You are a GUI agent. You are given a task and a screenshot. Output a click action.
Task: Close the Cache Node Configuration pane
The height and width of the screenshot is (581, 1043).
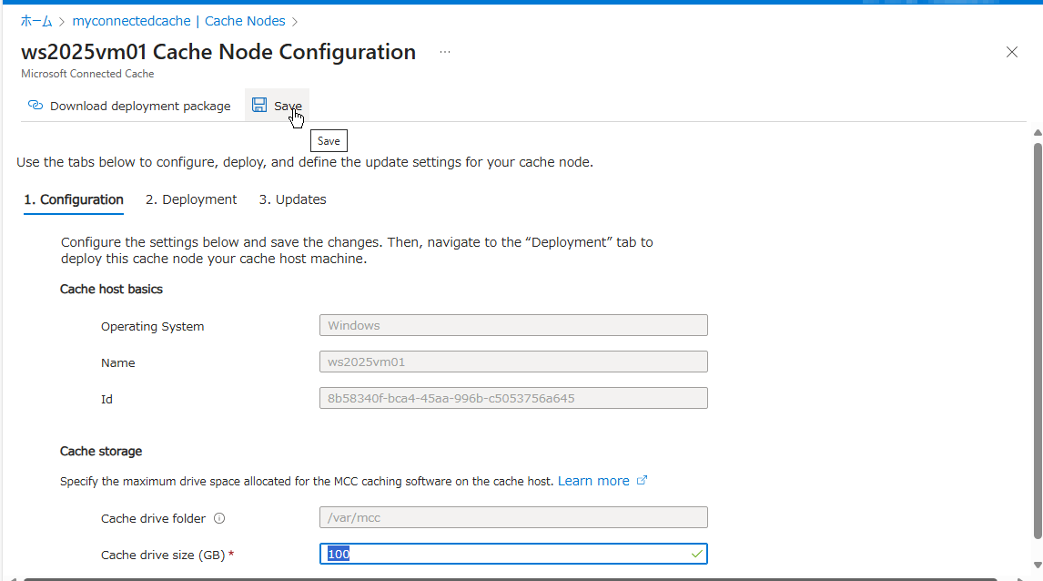point(1012,52)
